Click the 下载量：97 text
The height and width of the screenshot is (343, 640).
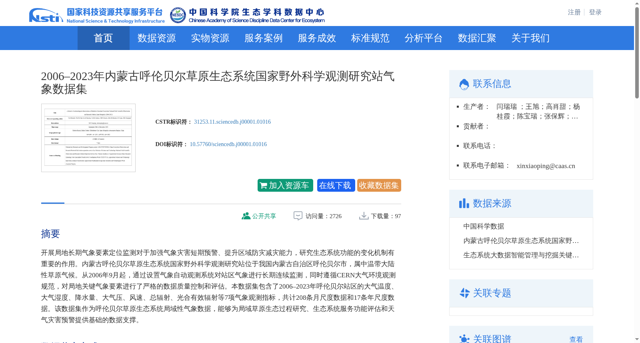click(386, 216)
